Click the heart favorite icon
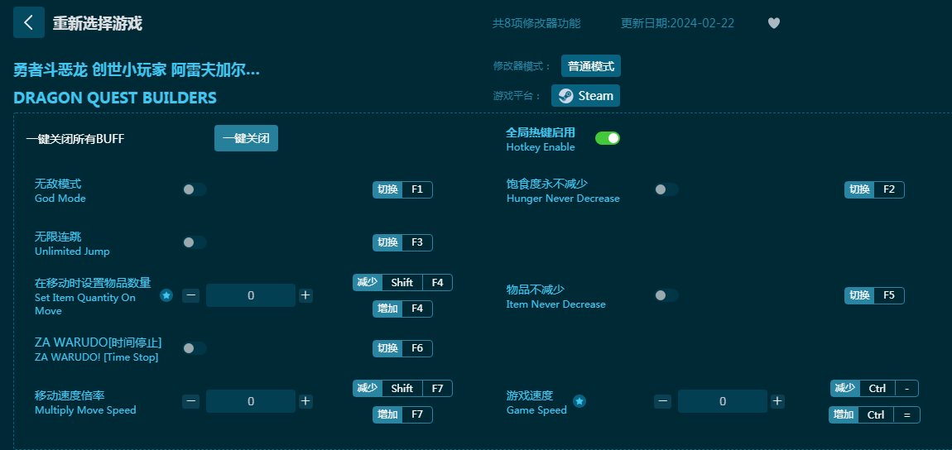Screen dimensions: 952x450 [773, 23]
